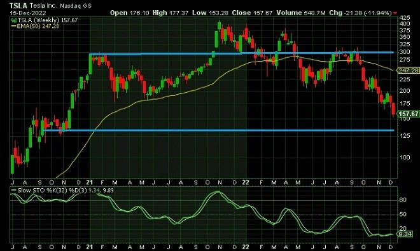This screenshot has height=251, width=420.
Task: Click the 300 price axis label
Action: pyautogui.click(x=405, y=52)
